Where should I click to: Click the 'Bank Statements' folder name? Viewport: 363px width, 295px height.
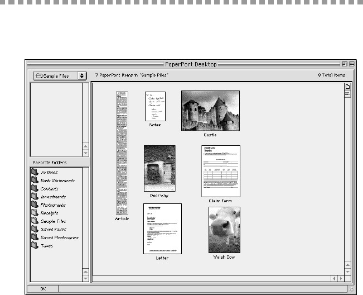(57, 180)
